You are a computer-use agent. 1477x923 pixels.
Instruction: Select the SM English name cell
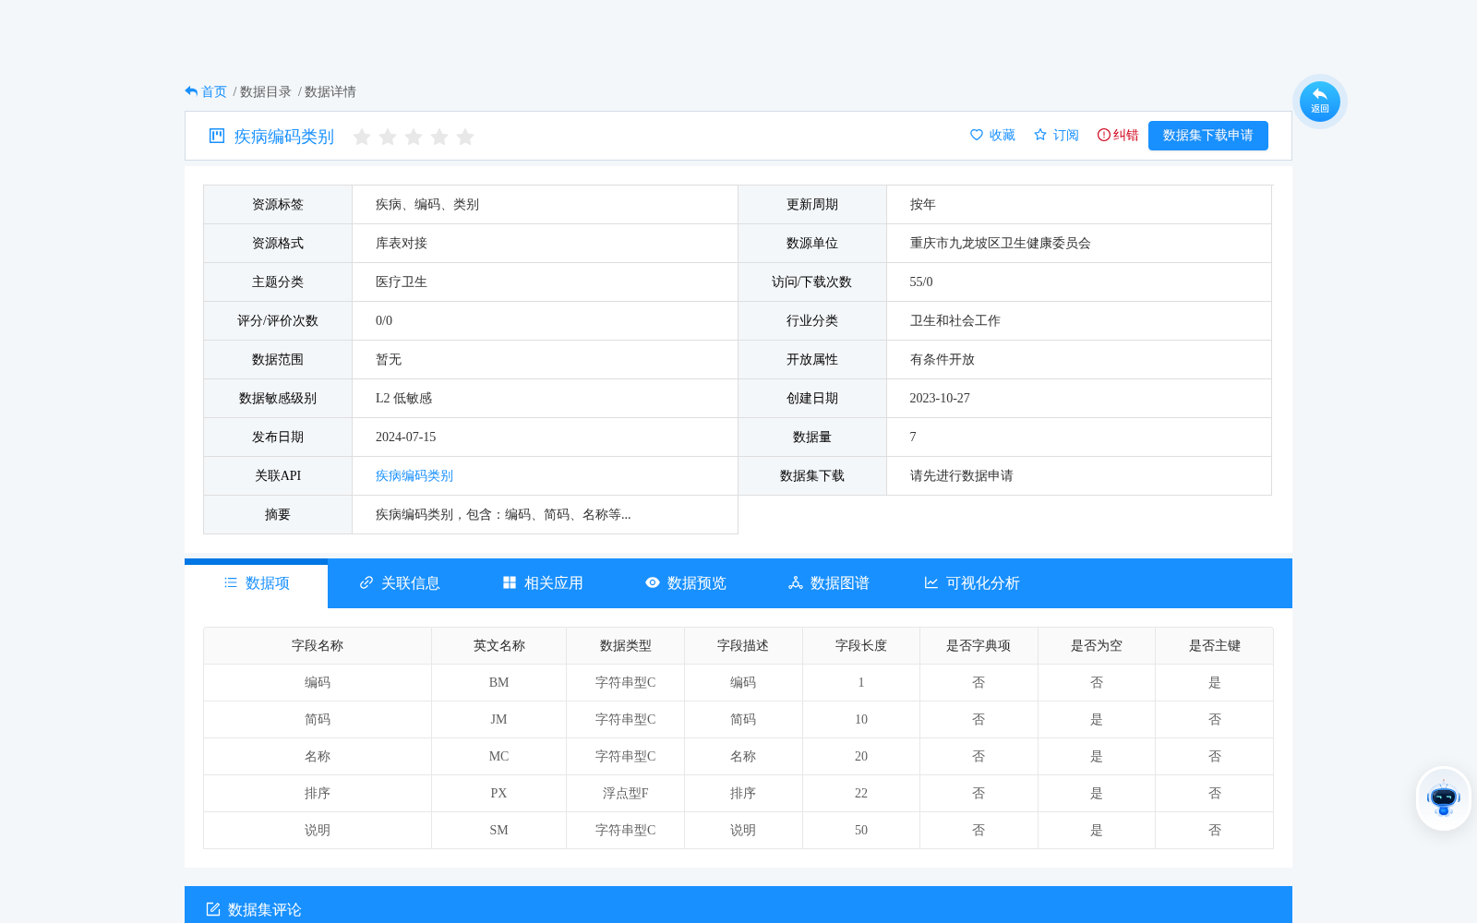499,830
